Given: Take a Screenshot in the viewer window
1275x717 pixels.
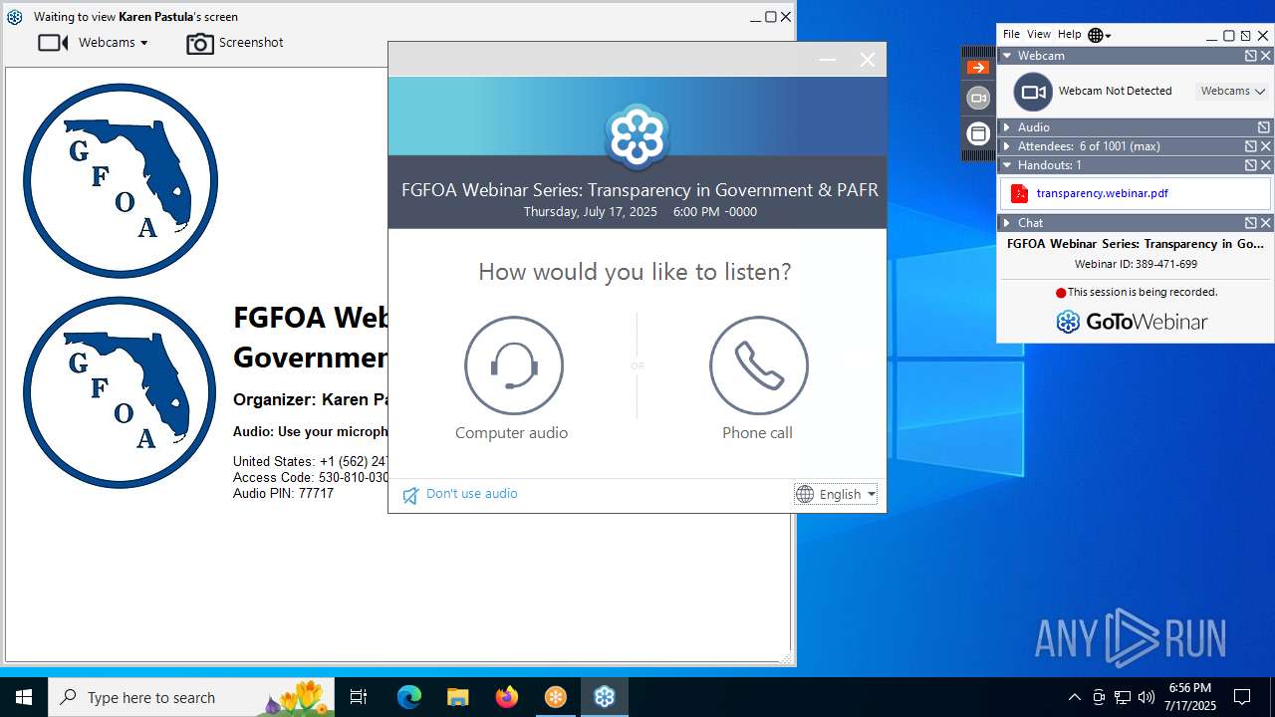Looking at the screenshot, I should [235, 43].
